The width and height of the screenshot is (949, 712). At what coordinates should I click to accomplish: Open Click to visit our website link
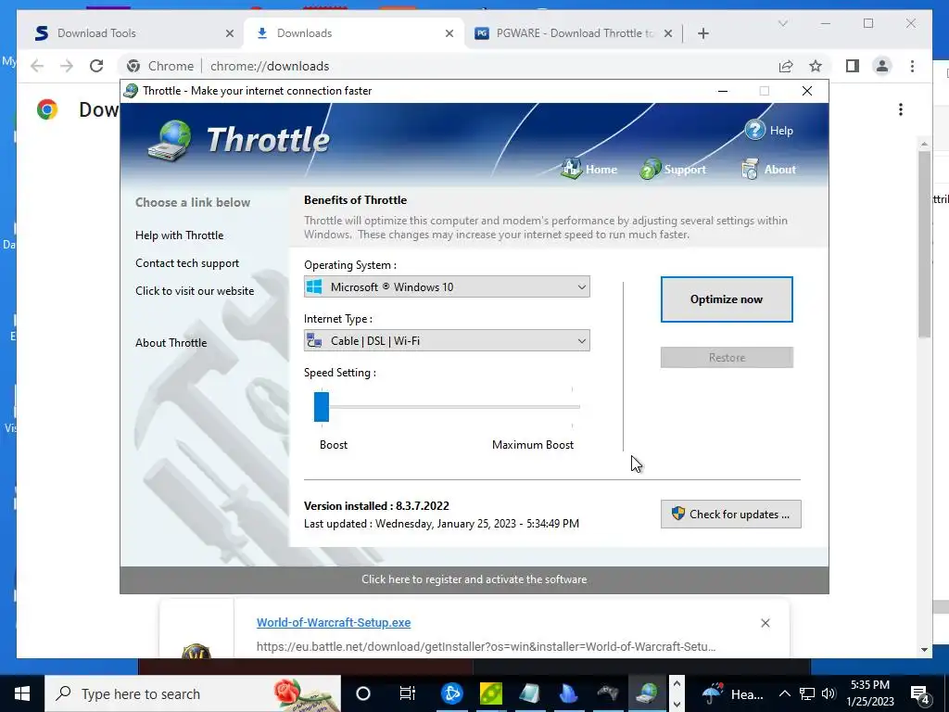point(195,290)
